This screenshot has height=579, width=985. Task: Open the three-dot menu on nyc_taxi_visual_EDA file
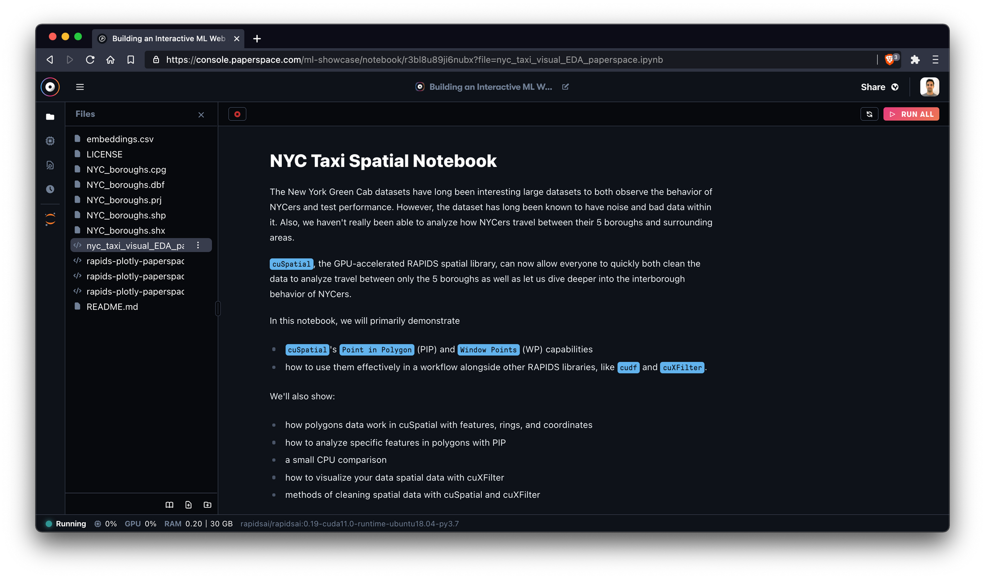click(x=198, y=245)
